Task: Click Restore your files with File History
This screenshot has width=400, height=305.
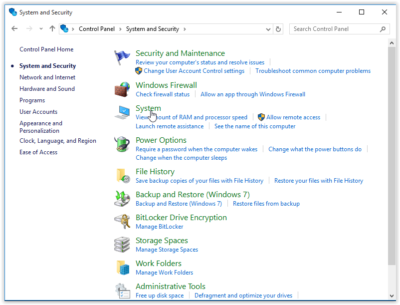Action: pos(319,181)
